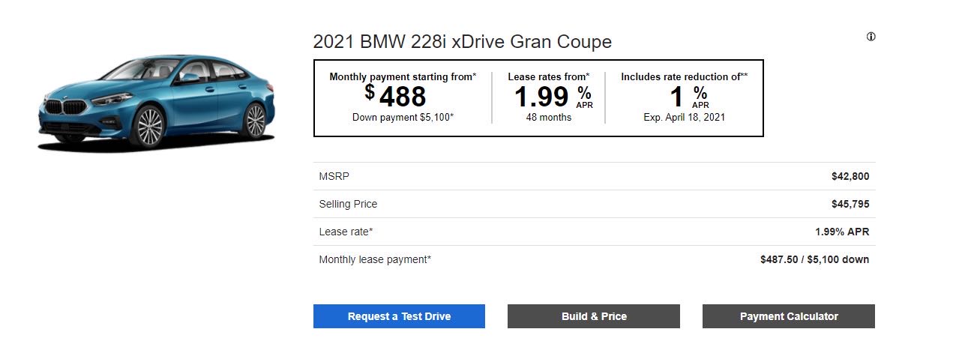This screenshot has height=353, width=962.
Task: Open the Build & Price button
Action: click(x=593, y=316)
